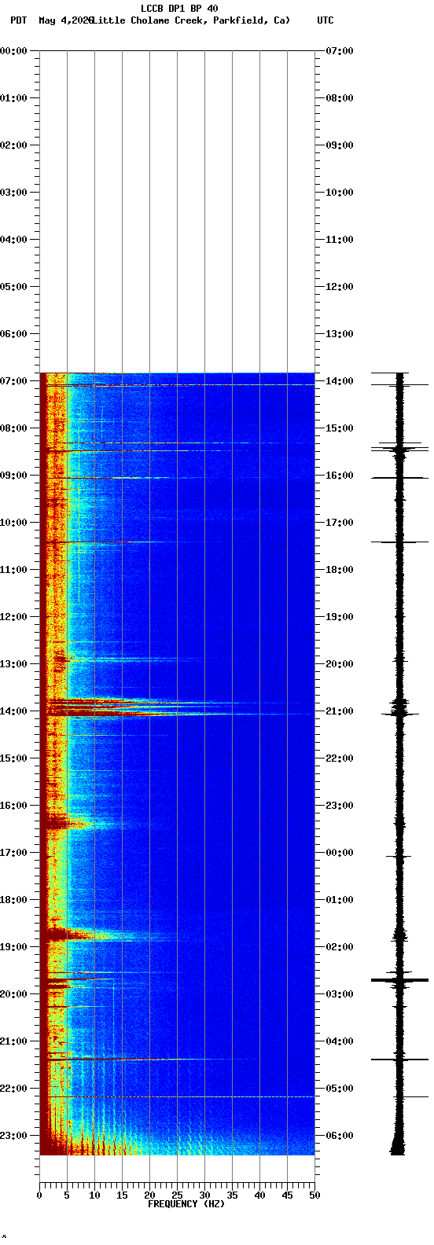Image resolution: width=434 pixels, height=1245 pixels.
Task: Click the '06:00' label on the UTC axis
Action: point(340,1136)
